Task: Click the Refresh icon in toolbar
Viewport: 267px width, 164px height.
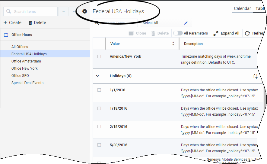Action: click(247, 33)
